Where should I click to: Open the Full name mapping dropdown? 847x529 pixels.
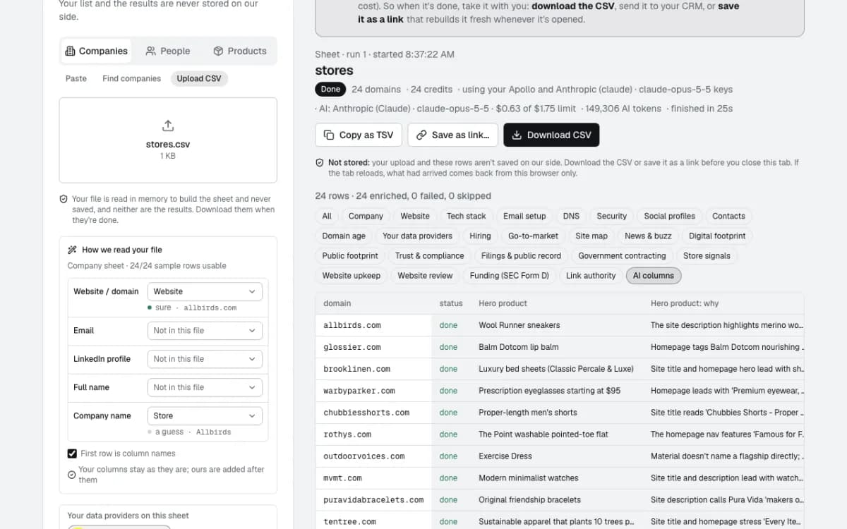[205, 387]
